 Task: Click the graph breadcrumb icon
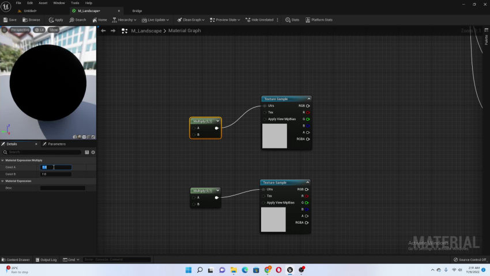point(125,30)
